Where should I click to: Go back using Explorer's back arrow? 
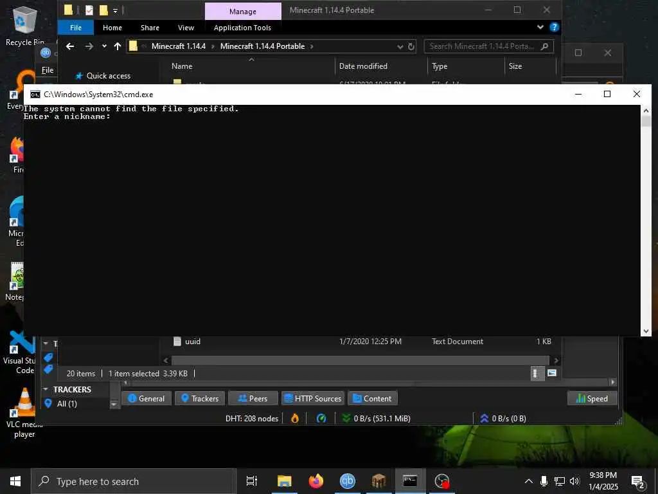tap(70, 46)
